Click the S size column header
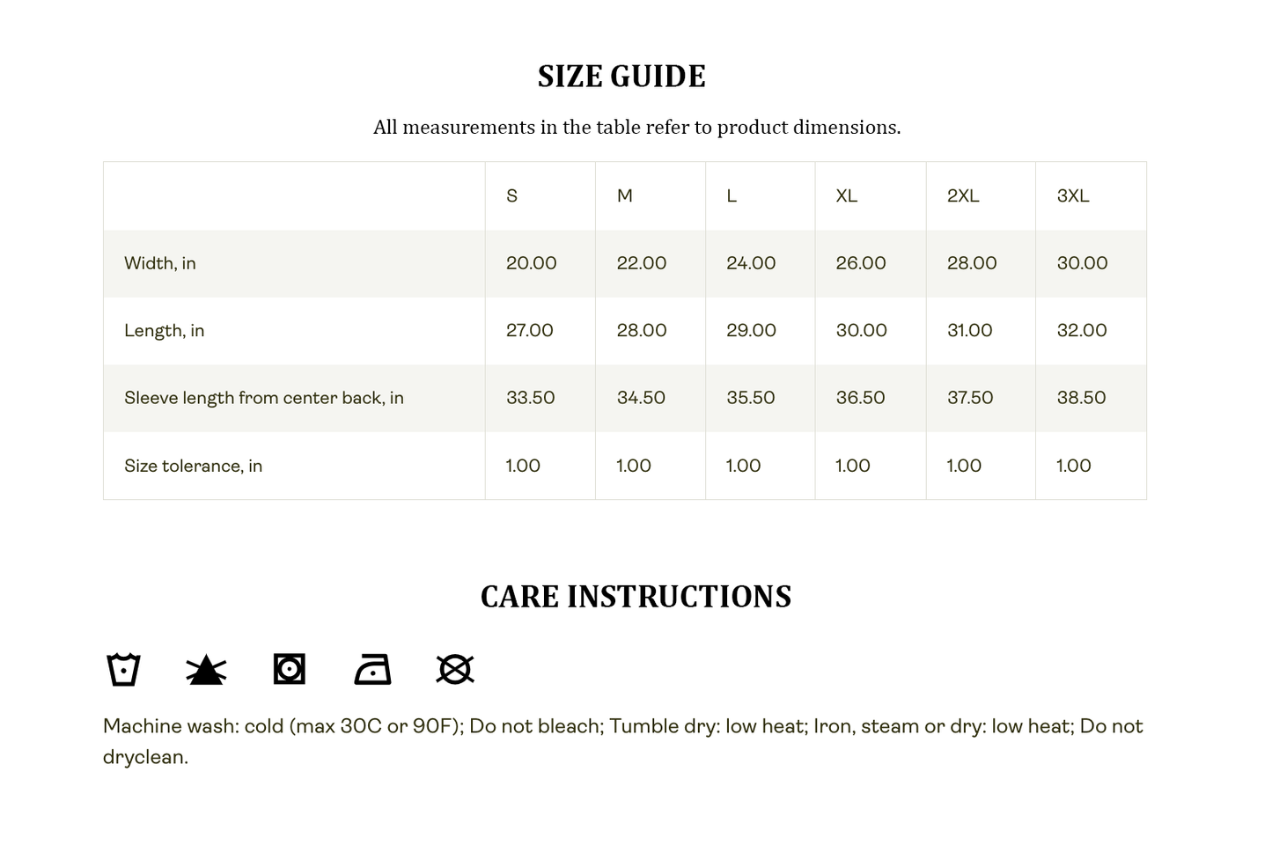 pos(512,196)
